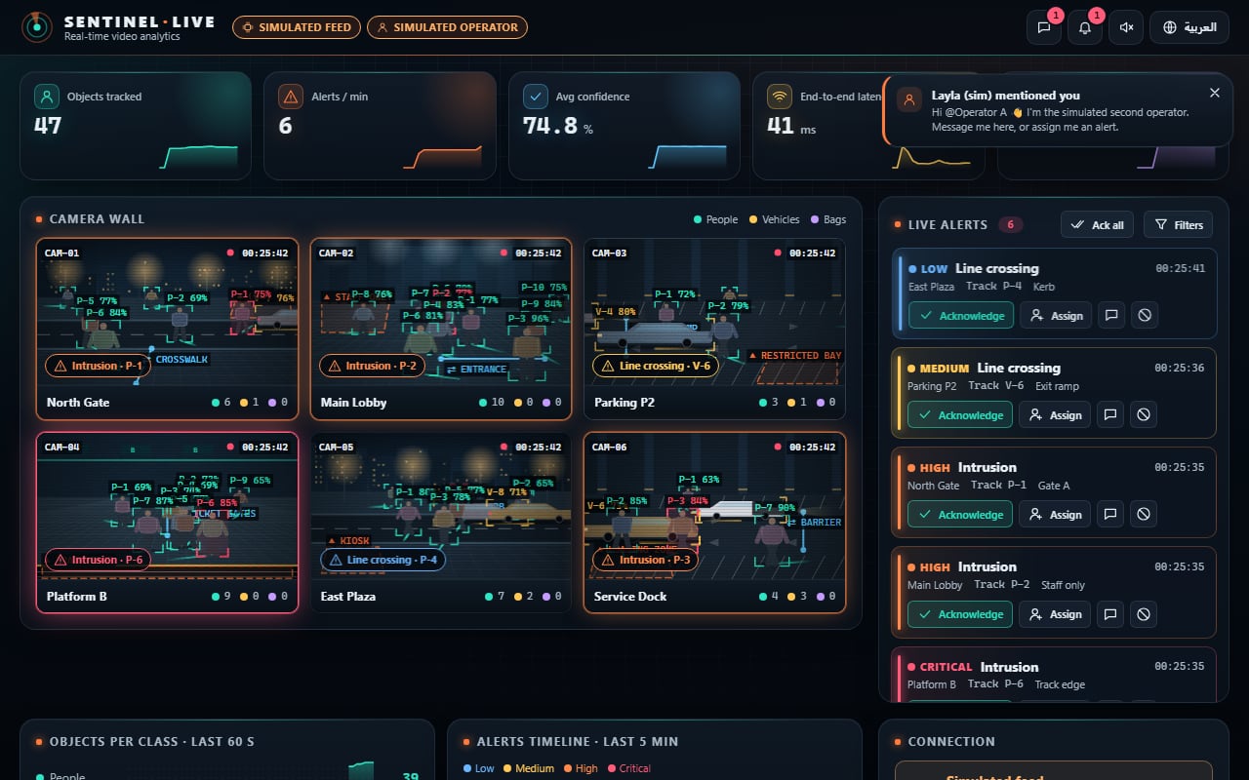Open the Parking P2 CAM-03 feed
Image resolution: width=1249 pixels, height=780 pixels.
(714, 329)
